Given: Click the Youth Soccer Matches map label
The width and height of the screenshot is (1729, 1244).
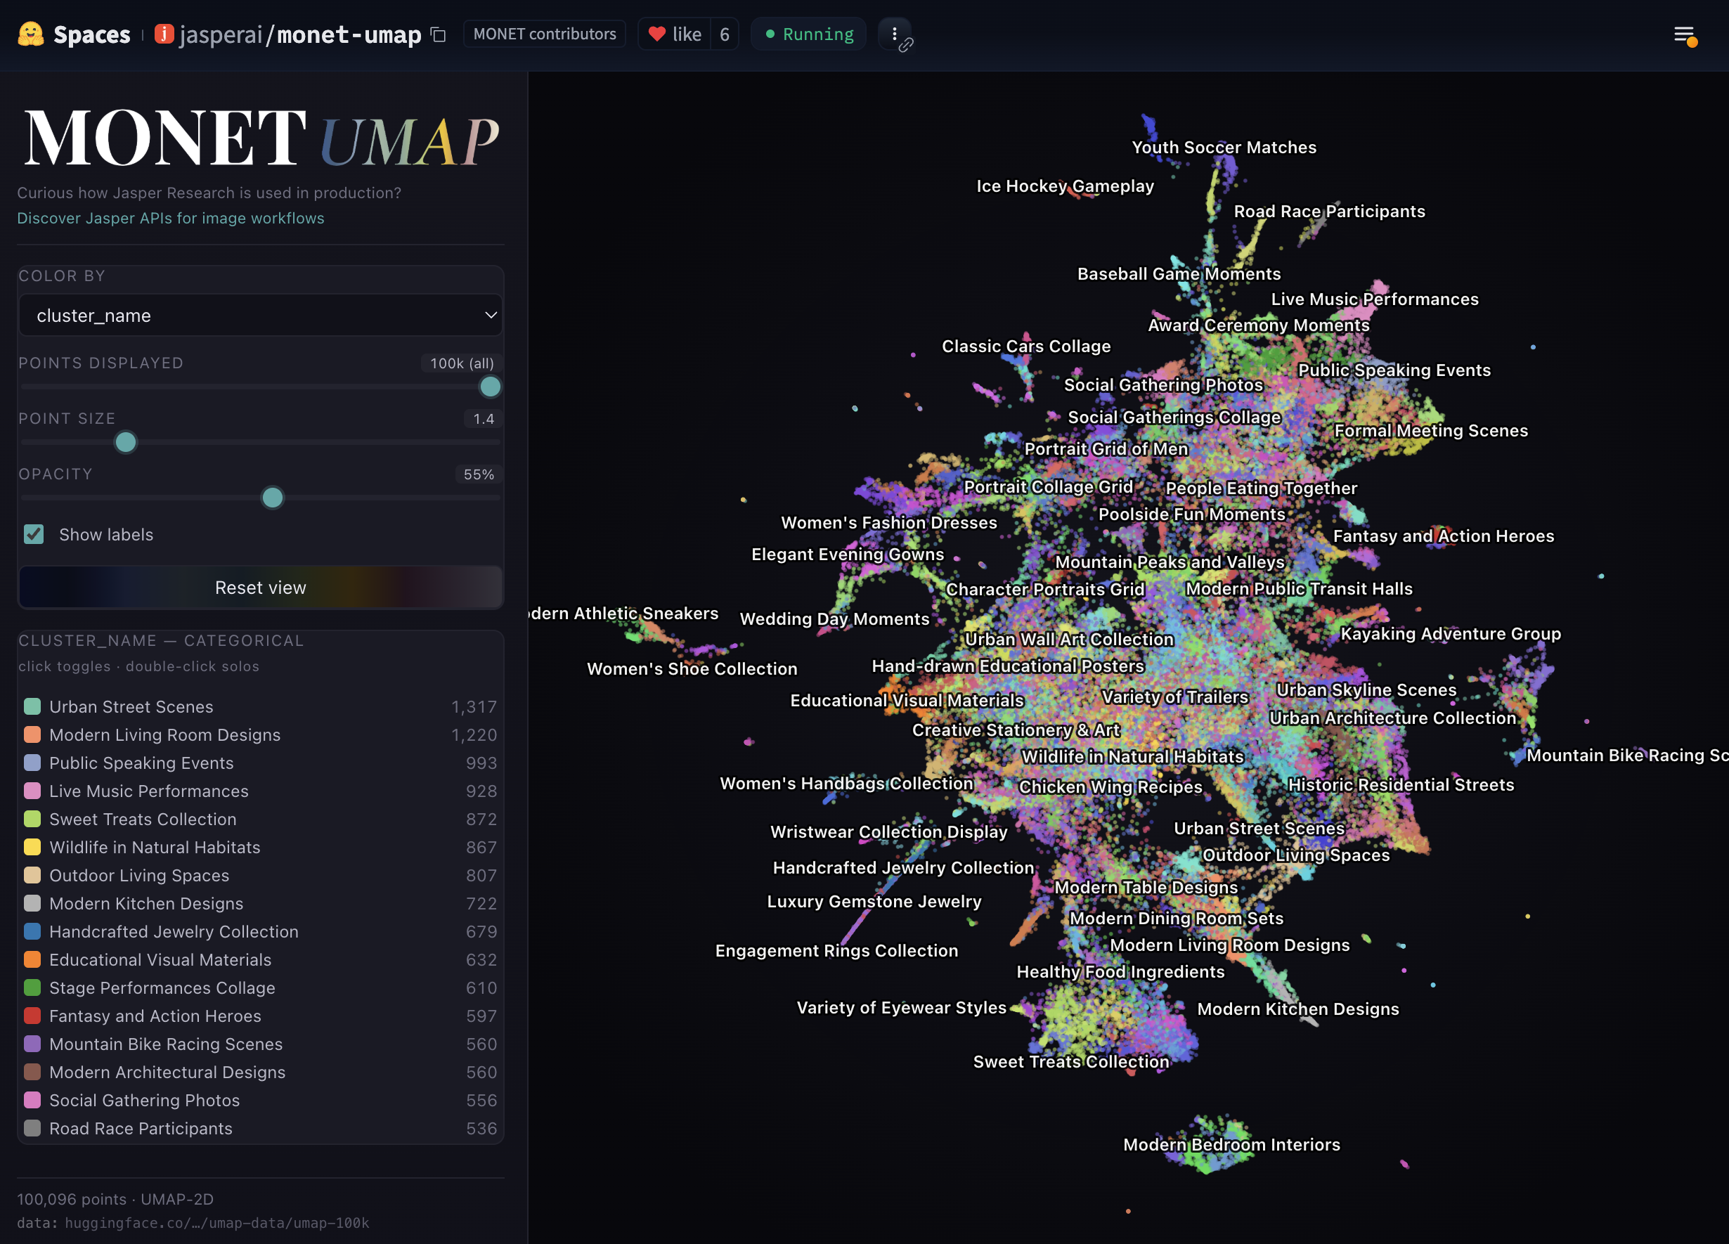Looking at the screenshot, I should pyautogui.click(x=1224, y=147).
